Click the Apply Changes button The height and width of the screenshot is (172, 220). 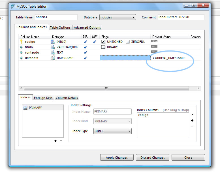117,158
